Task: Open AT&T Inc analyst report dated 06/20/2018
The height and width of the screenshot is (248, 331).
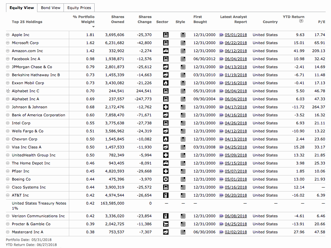Action: (x=236, y=195)
